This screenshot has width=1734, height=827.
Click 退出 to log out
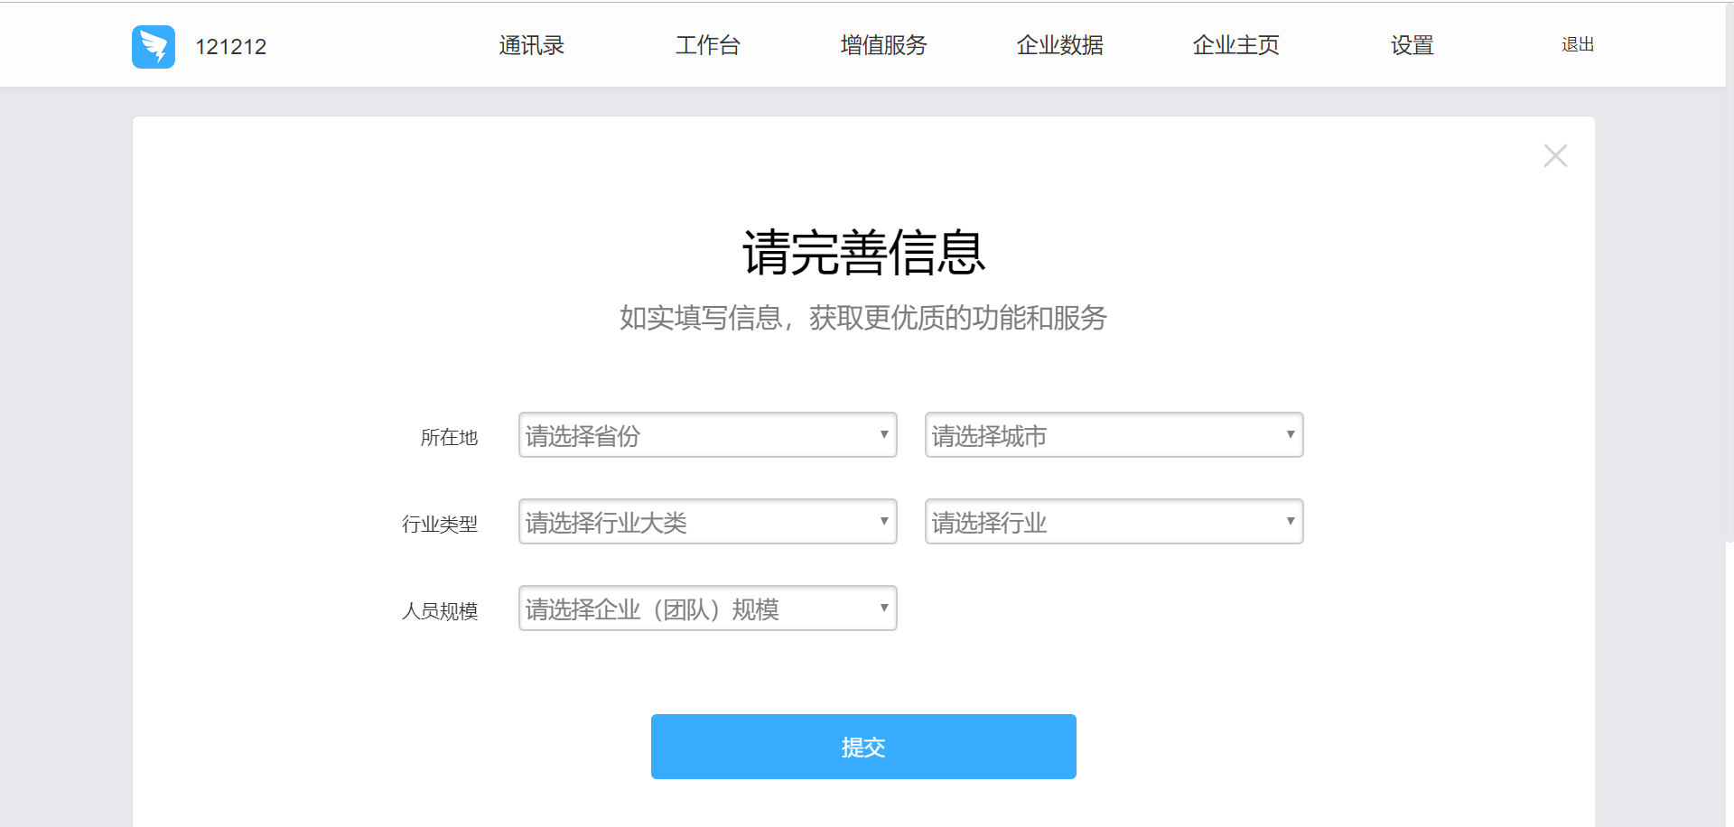click(x=1577, y=44)
